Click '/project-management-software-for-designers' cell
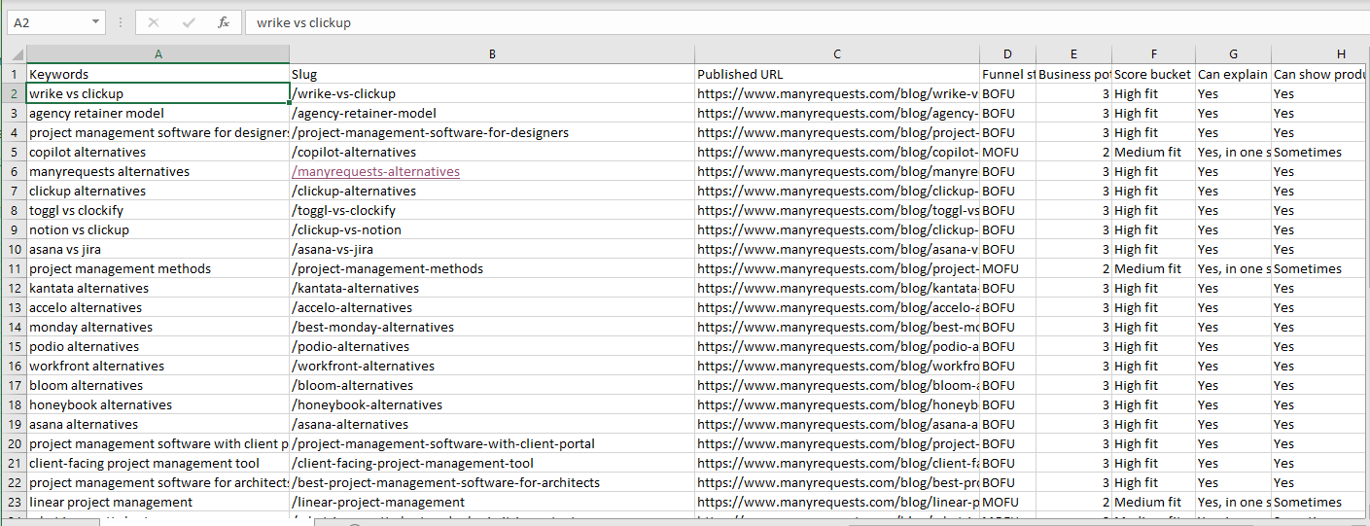1370x526 pixels. pyautogui.click(x=492, y=132)
